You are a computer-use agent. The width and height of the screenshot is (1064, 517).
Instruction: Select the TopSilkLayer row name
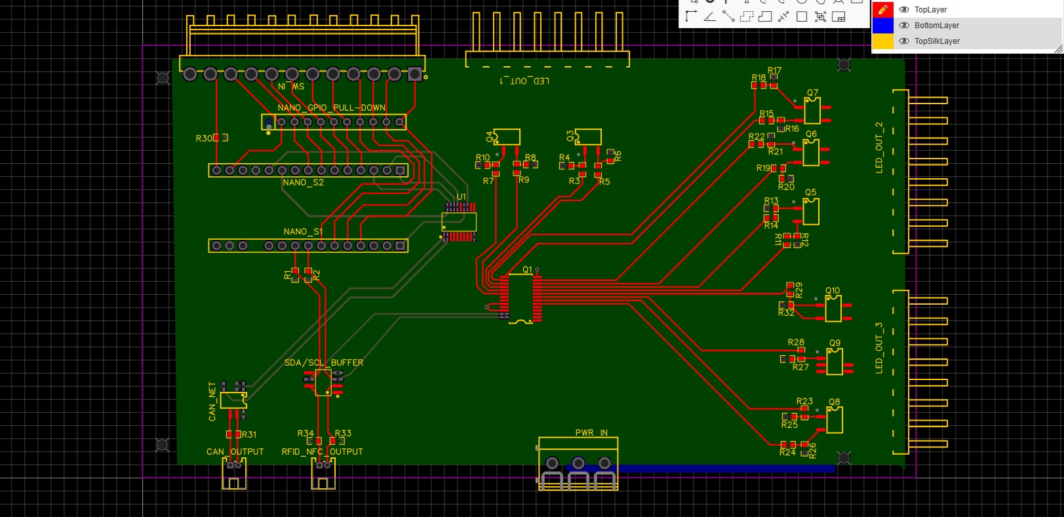click(937, 41)
